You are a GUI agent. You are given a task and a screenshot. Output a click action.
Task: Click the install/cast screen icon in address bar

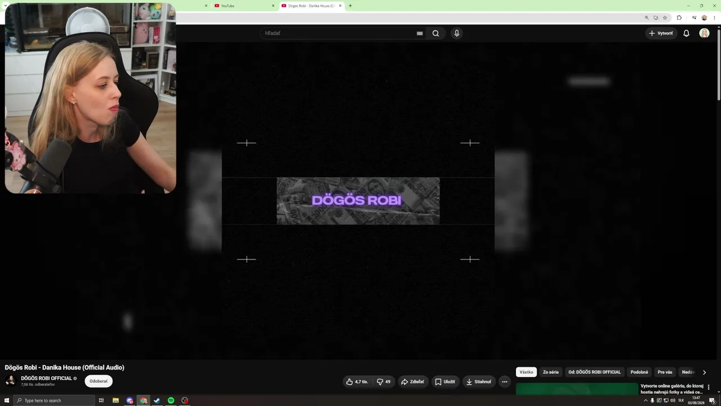pos(656,17)
